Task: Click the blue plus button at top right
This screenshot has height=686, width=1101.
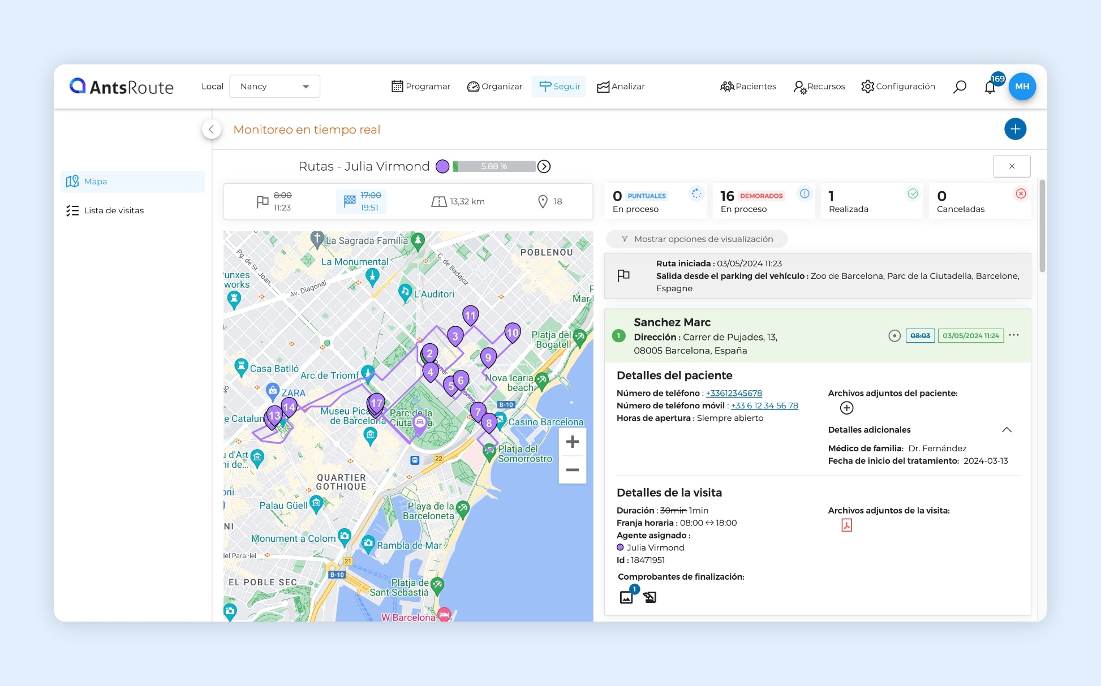Action: 1015,129
